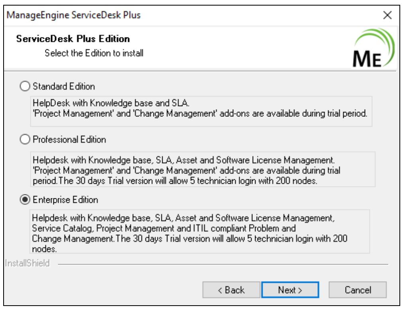Proceed by pressing the Next button
The width and height of the screenshot is (405, 310).
[x=290, y=290]
